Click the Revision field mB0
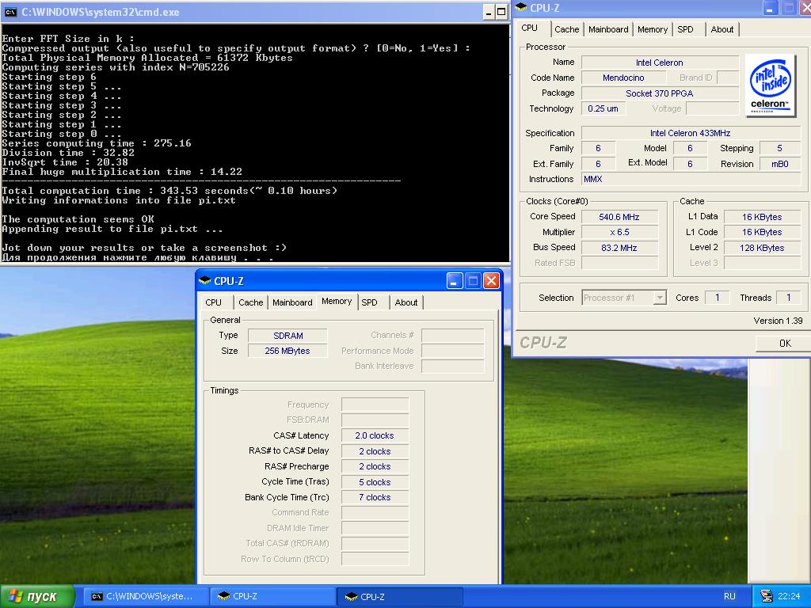 tap(779, 164)
